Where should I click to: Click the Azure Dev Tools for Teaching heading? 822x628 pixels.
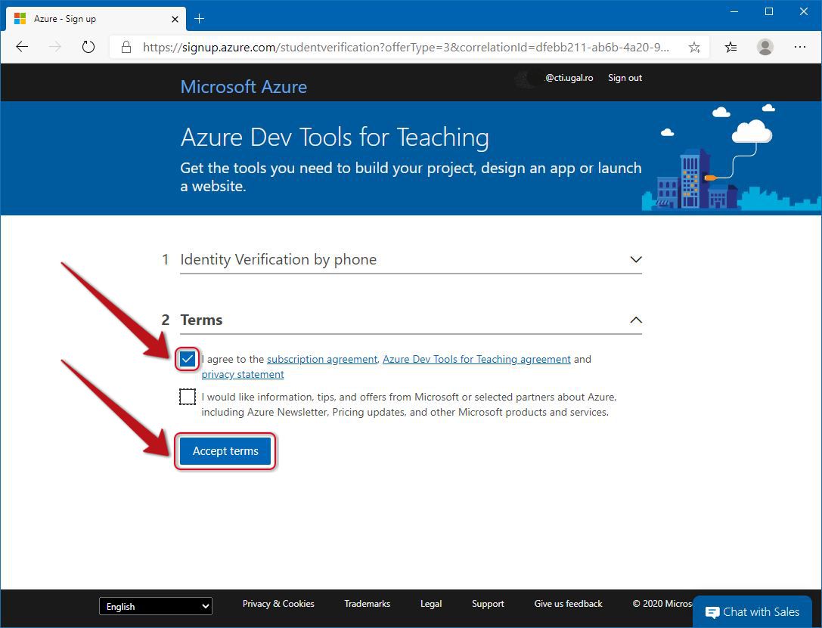[334, 138]
